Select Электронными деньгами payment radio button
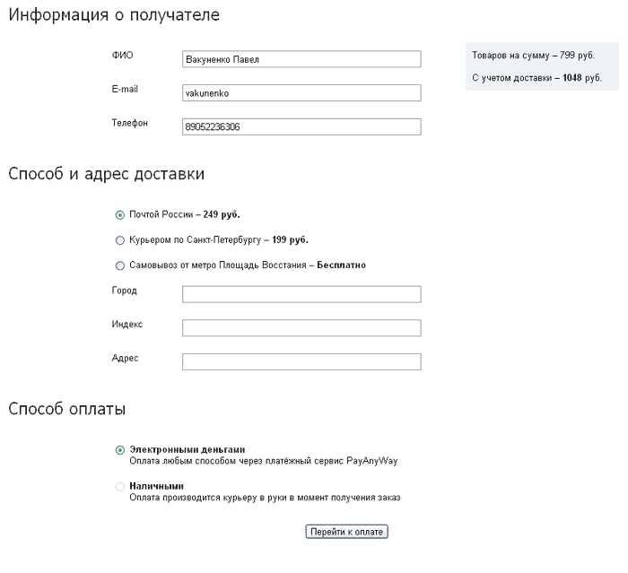 [x=120, y=450]
